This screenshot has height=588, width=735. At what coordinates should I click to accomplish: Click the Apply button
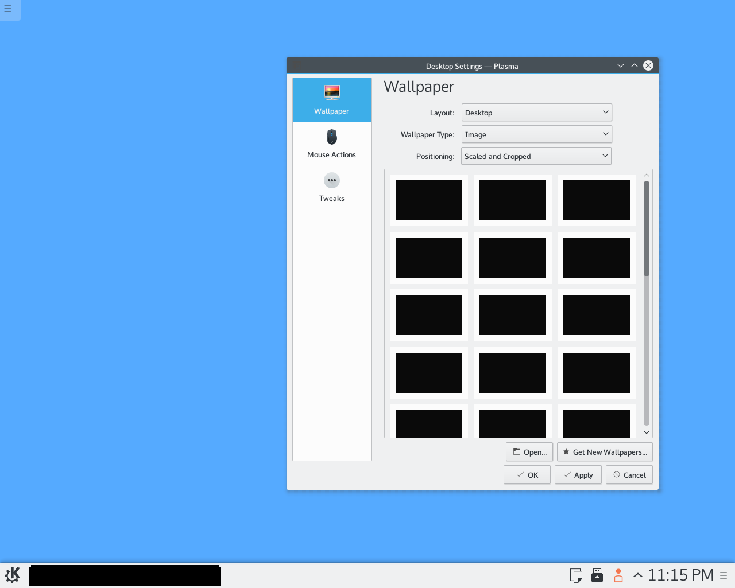point(578,475)
